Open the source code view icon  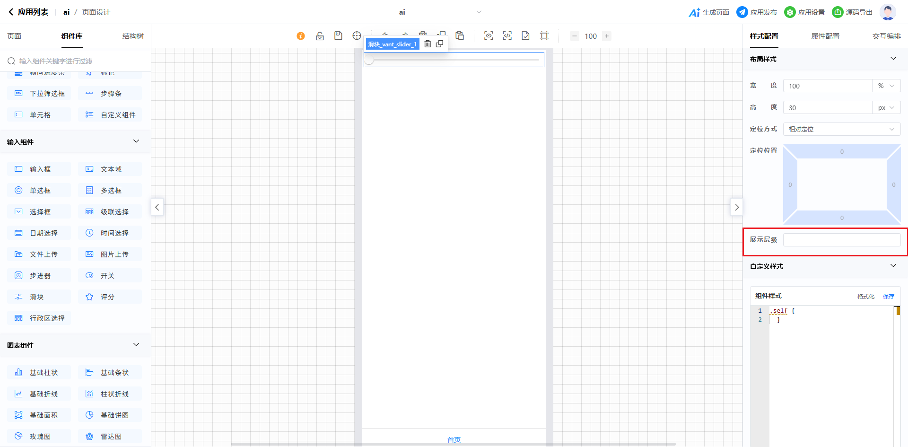click(x=507, y=36)
